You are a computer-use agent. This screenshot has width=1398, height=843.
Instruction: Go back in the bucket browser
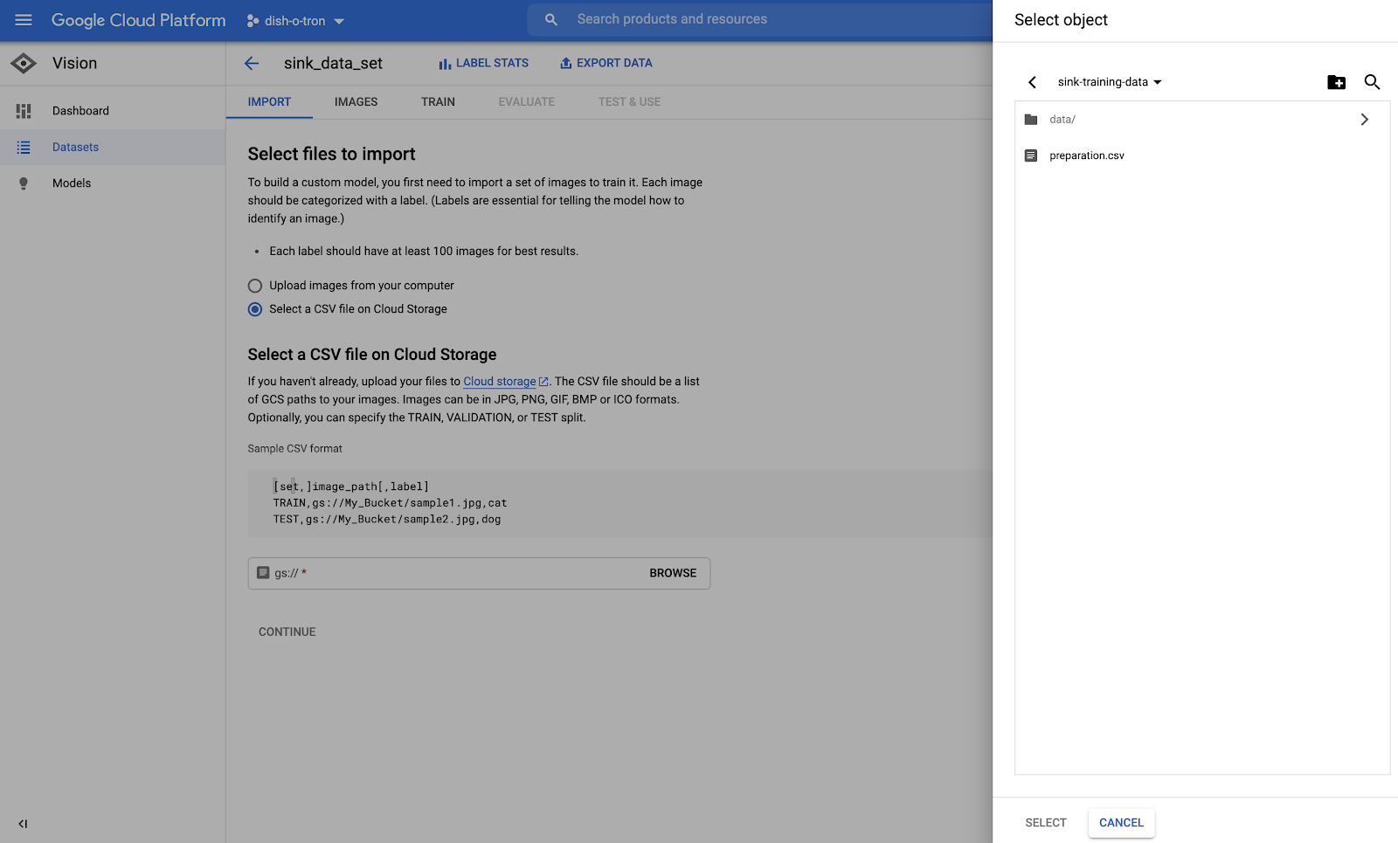click(1032, 82)
